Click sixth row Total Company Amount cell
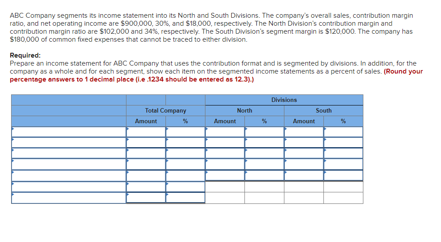This screenshot has height=242, width=441. 146,187
